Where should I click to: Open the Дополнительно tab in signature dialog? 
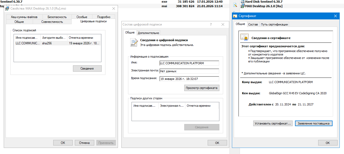pyautogui.click(x=149, y=33)
